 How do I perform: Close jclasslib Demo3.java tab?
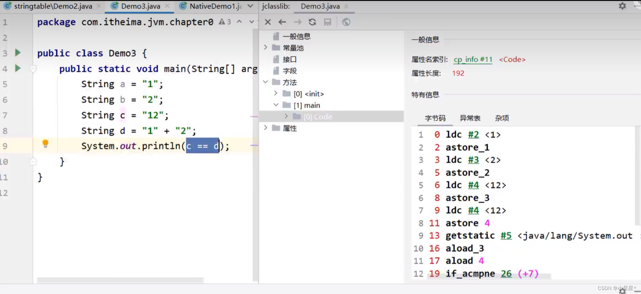pyautogui.click(x=346, y=6)
